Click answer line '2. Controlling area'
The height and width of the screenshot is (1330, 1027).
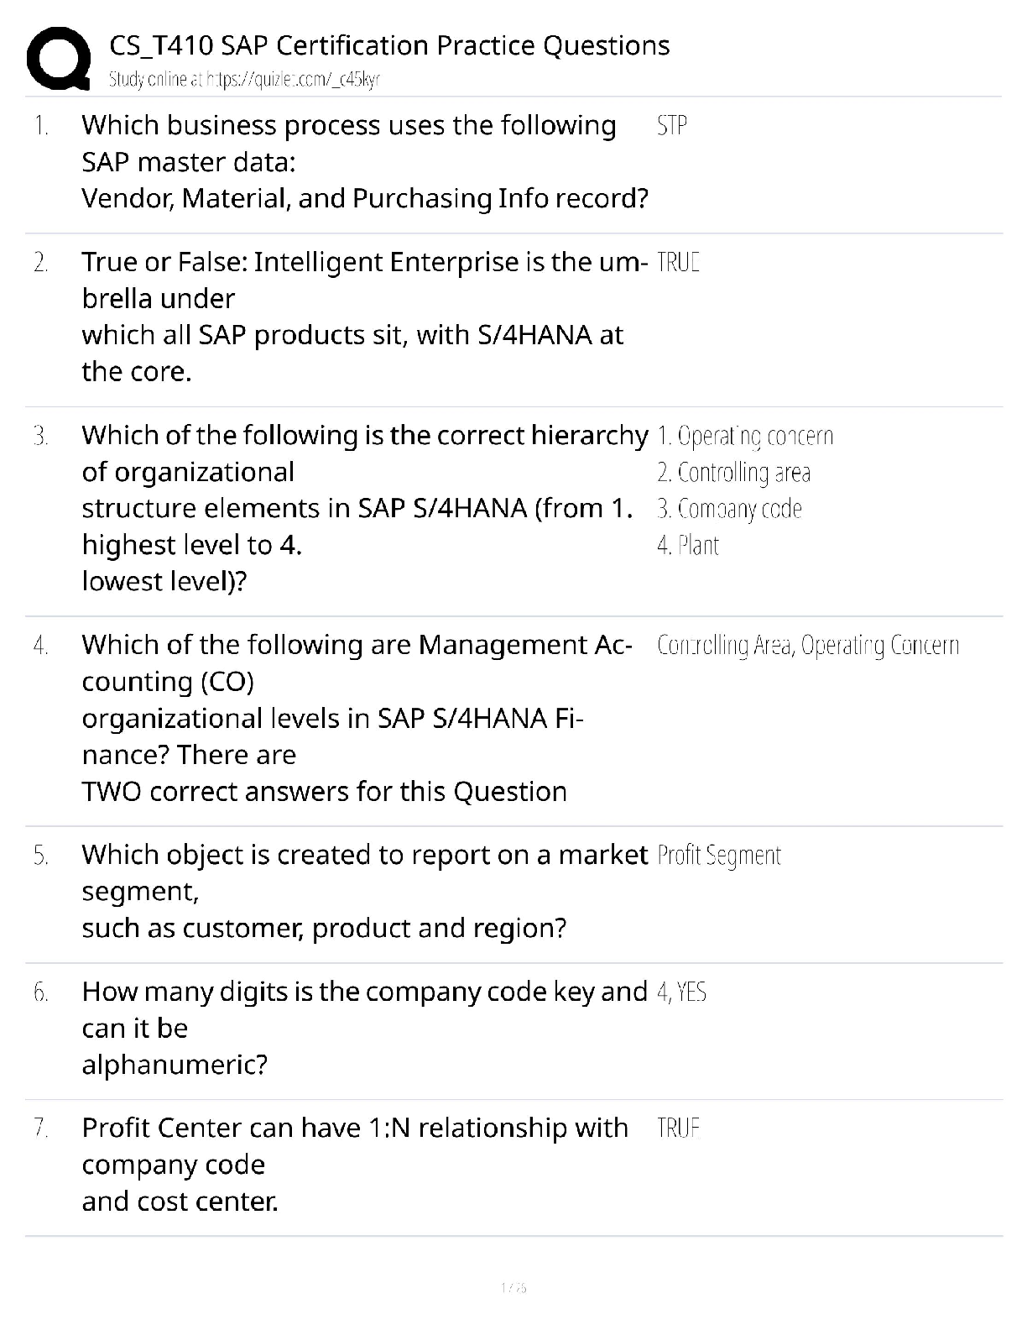(x=733, y=473)
